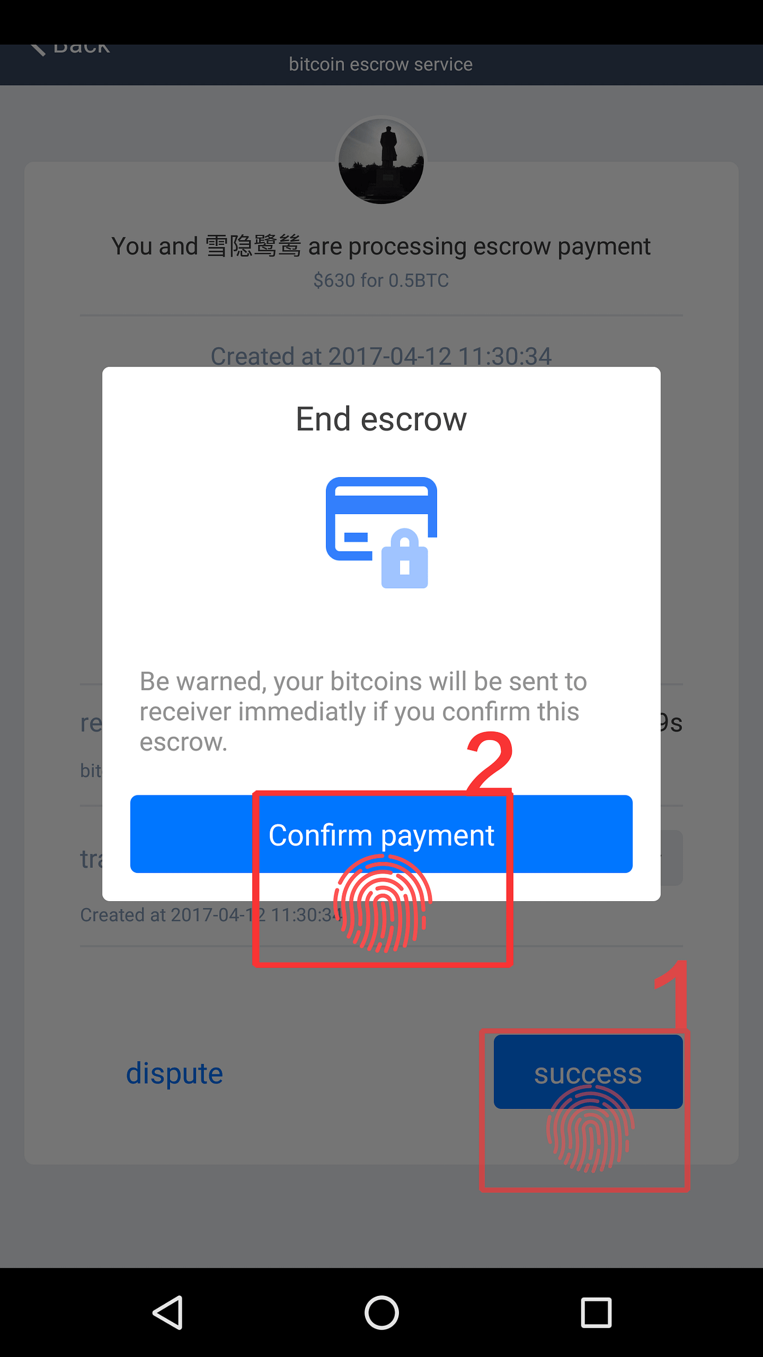Tap fingerprint icon below success button
Screen dimensions: 763x1357
[590, 1128]
